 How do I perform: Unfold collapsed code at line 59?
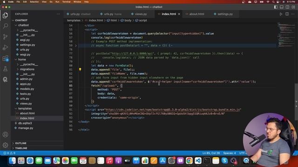(76, 45)
